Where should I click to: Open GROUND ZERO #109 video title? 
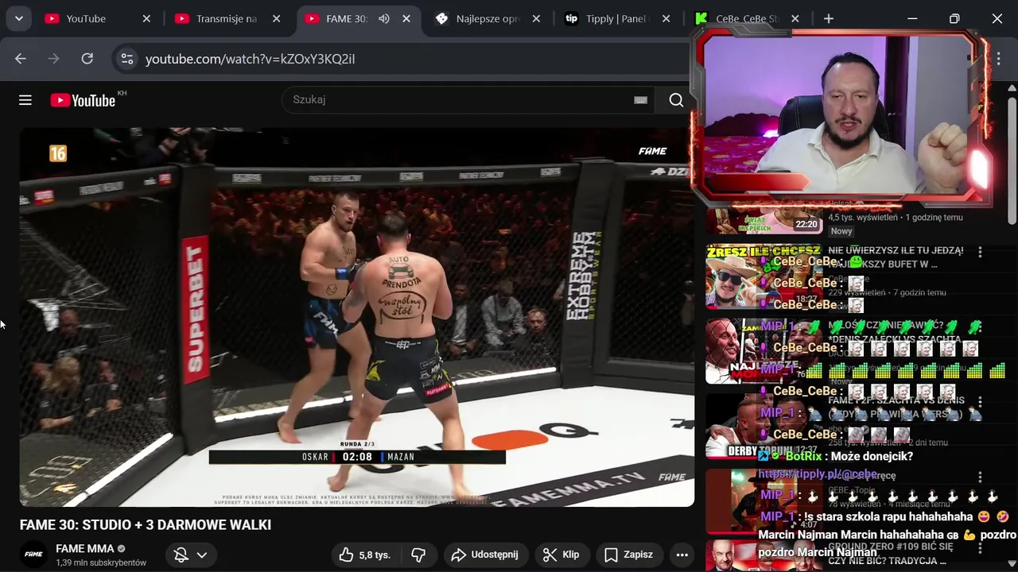tap(891, 554)
